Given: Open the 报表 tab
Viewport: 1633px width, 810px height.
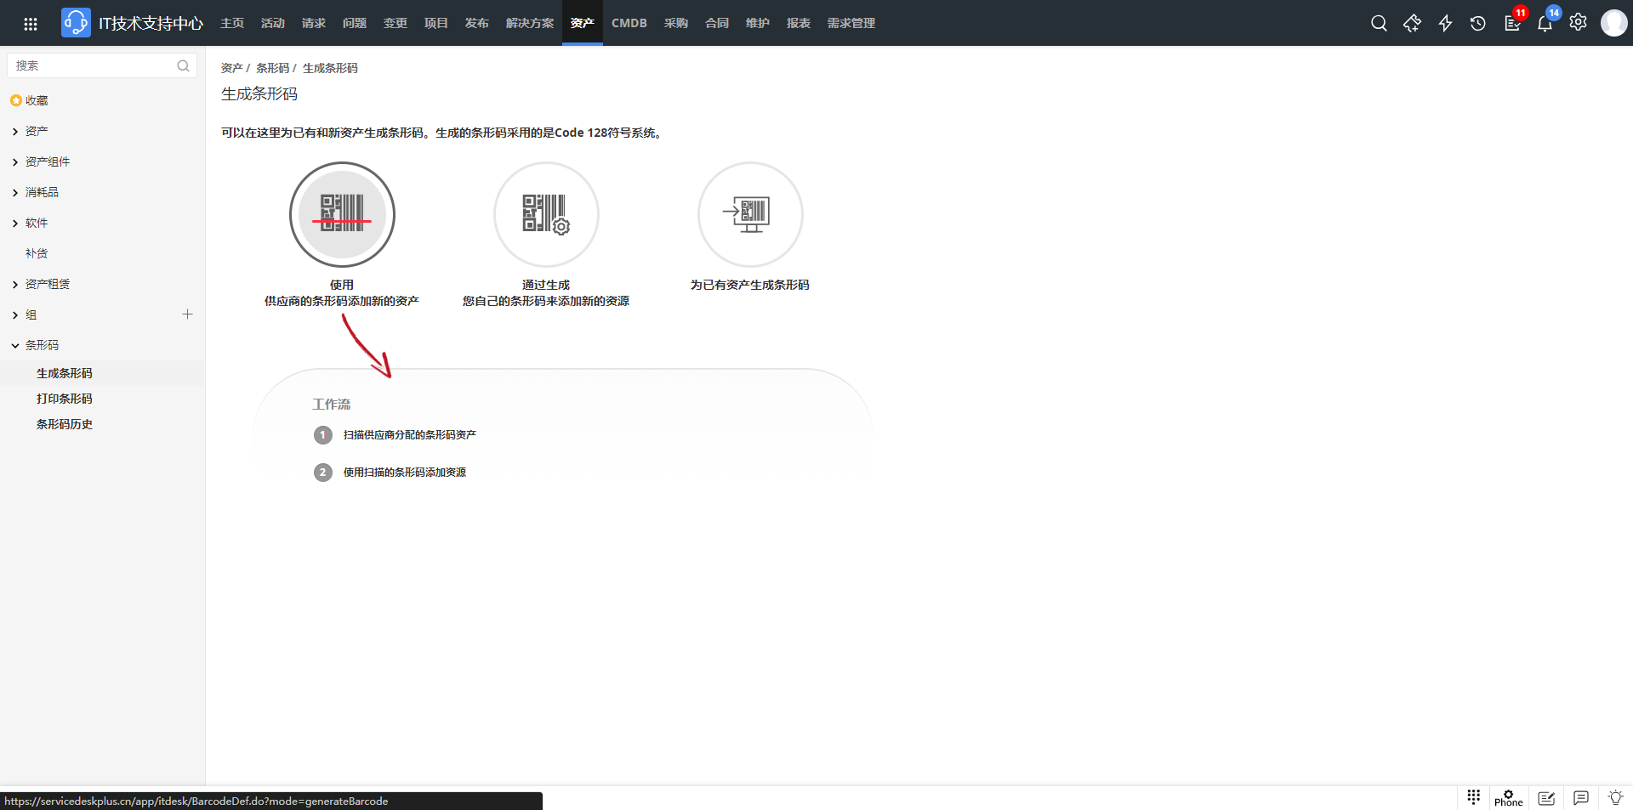Looking at the screenshot, I should 799,23.
